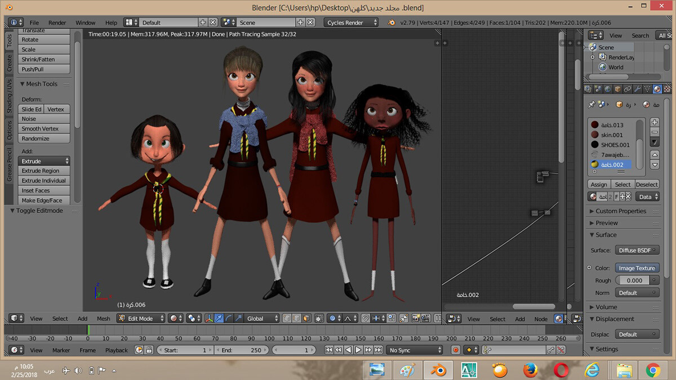Toggle the lock icon in the timeline header

[149, 350]
